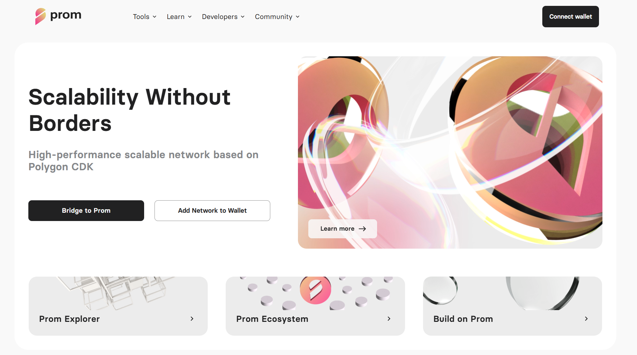This screenshot has height=355, width=637.
Task: Expand the Tools dropdown chevron
Action: 154,17
